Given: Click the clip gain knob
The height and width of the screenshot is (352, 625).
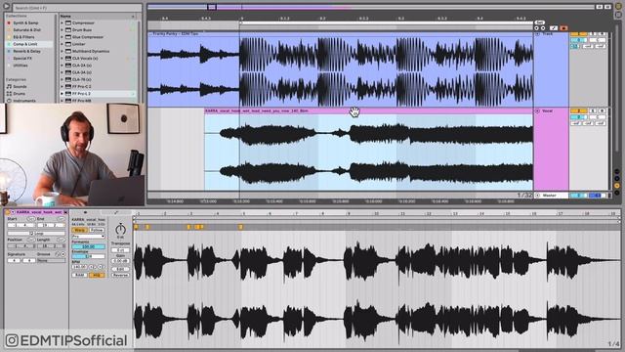Looking at the screenshot, I should click(x=120, y=229).
